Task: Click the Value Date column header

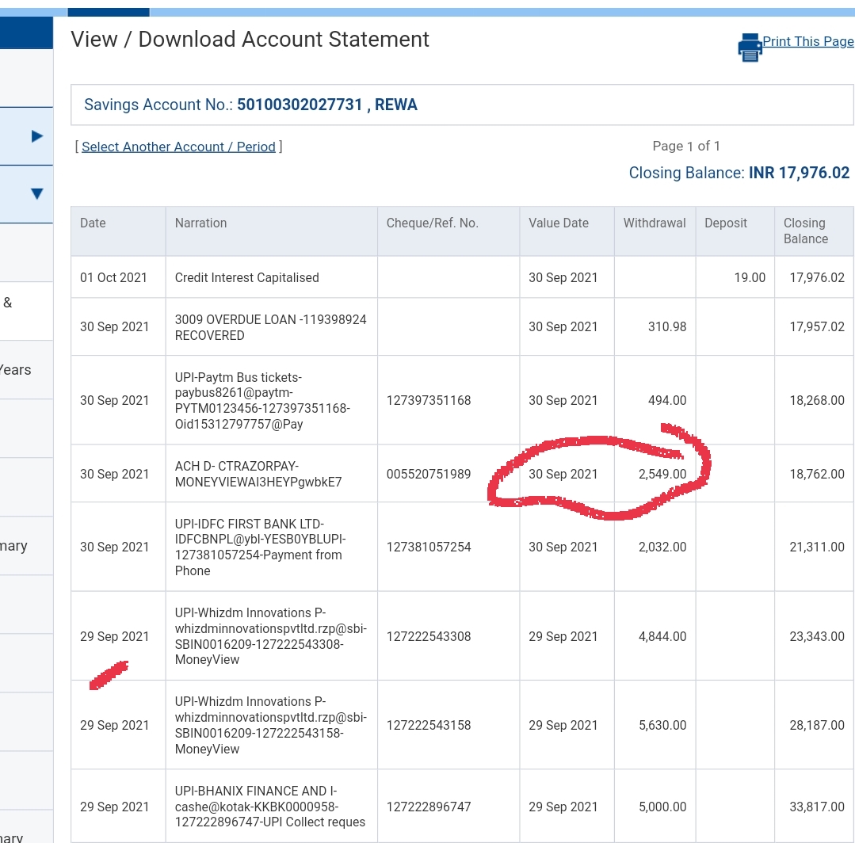Action: pos(558,223)
